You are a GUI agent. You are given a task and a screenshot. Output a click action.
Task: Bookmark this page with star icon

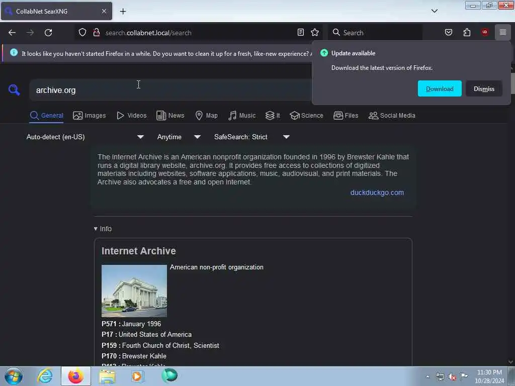(x=315, y=32)
